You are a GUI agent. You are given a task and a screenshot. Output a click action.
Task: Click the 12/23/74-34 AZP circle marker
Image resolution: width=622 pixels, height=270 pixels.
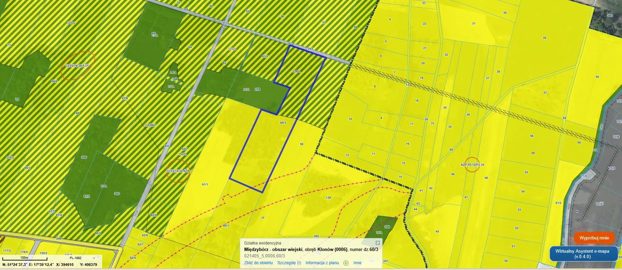click(x=178, y=171)
